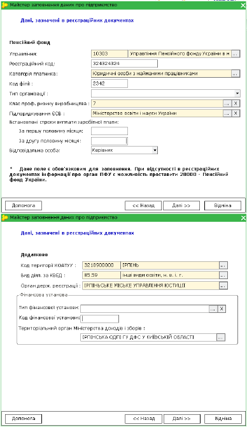Focus За другу половину місяця field

[109, 141]
